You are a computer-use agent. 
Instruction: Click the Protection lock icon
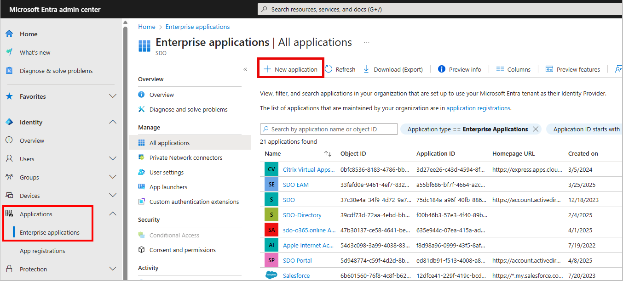click(9, 269)
